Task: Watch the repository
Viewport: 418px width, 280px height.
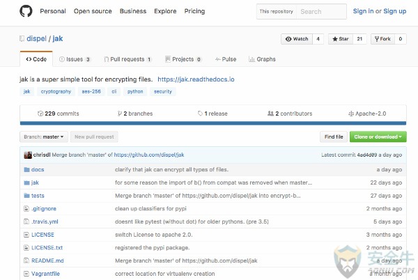Action: point(297,39)
